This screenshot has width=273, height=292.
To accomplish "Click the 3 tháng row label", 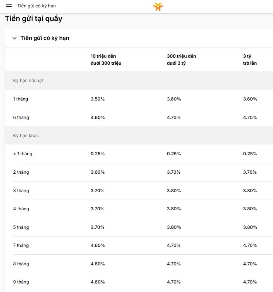I will click(x=21, y=190).
